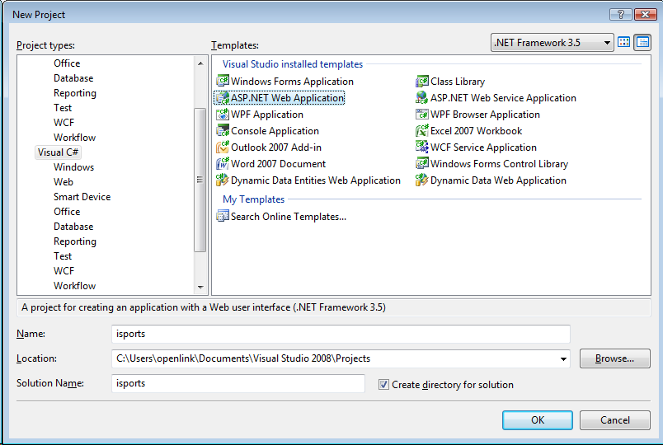This screenshot has width=663, height=445.
Task: Select the 'Excel 2007 Workbook' label
Action: pyautogui.click(x=476, y=131)
